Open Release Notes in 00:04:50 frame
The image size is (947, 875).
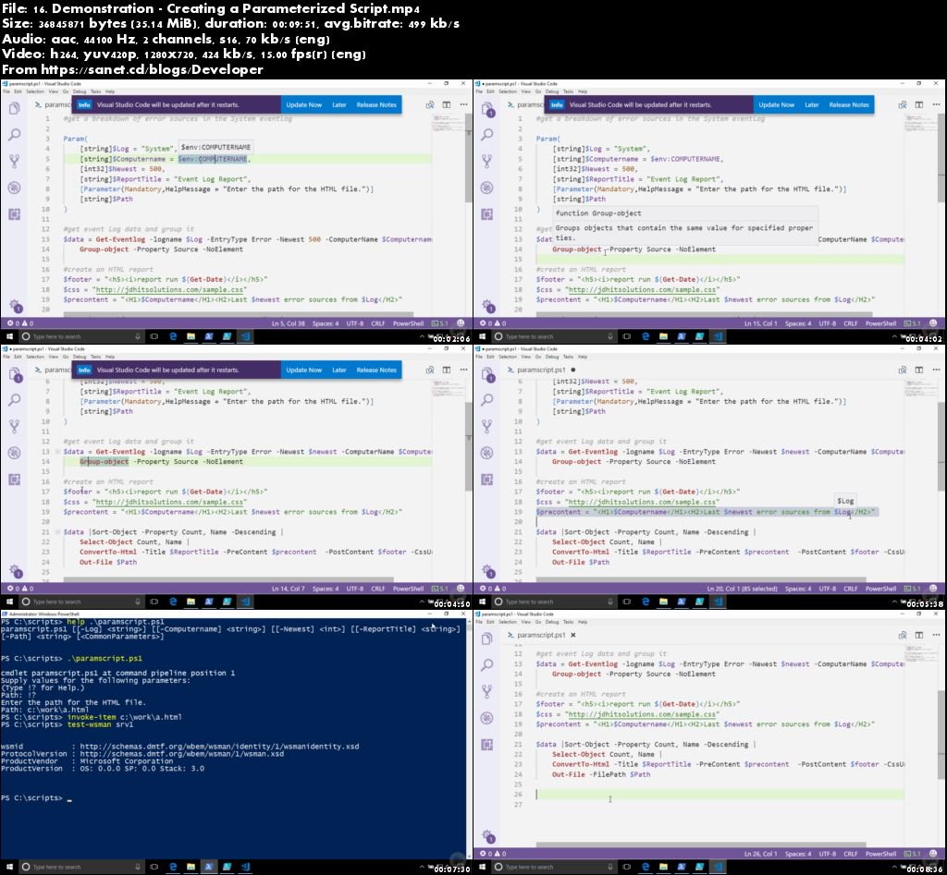[376, 371]
